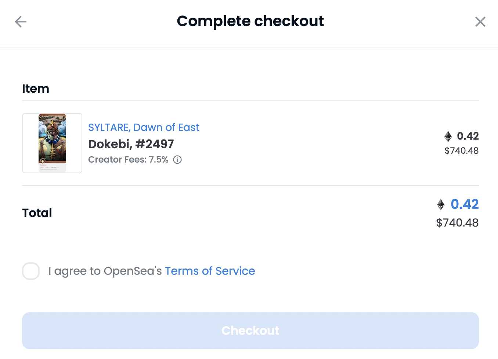Click the Total label
Image resolution: width=498 pixels, height=359 pixels.
[37, 213]
